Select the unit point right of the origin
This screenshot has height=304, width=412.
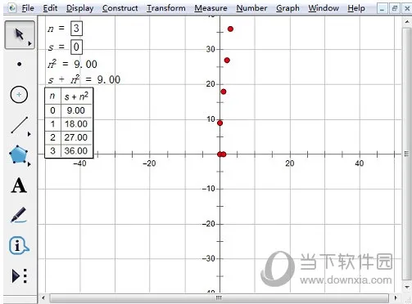(x=224, y=154)
